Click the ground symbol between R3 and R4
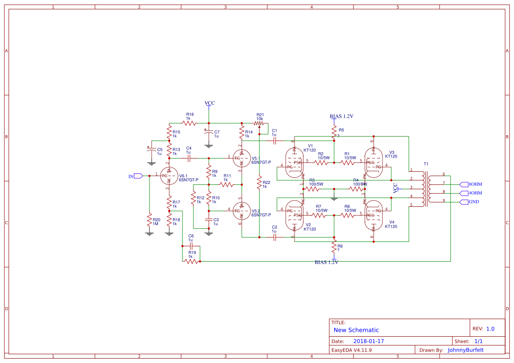 pyautogui.click(x=334, y=198)
